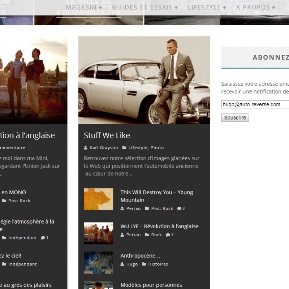Viewport: 289px width, 289px height.
Task: Open the A PROPOS menu
Action: point(256,7)
